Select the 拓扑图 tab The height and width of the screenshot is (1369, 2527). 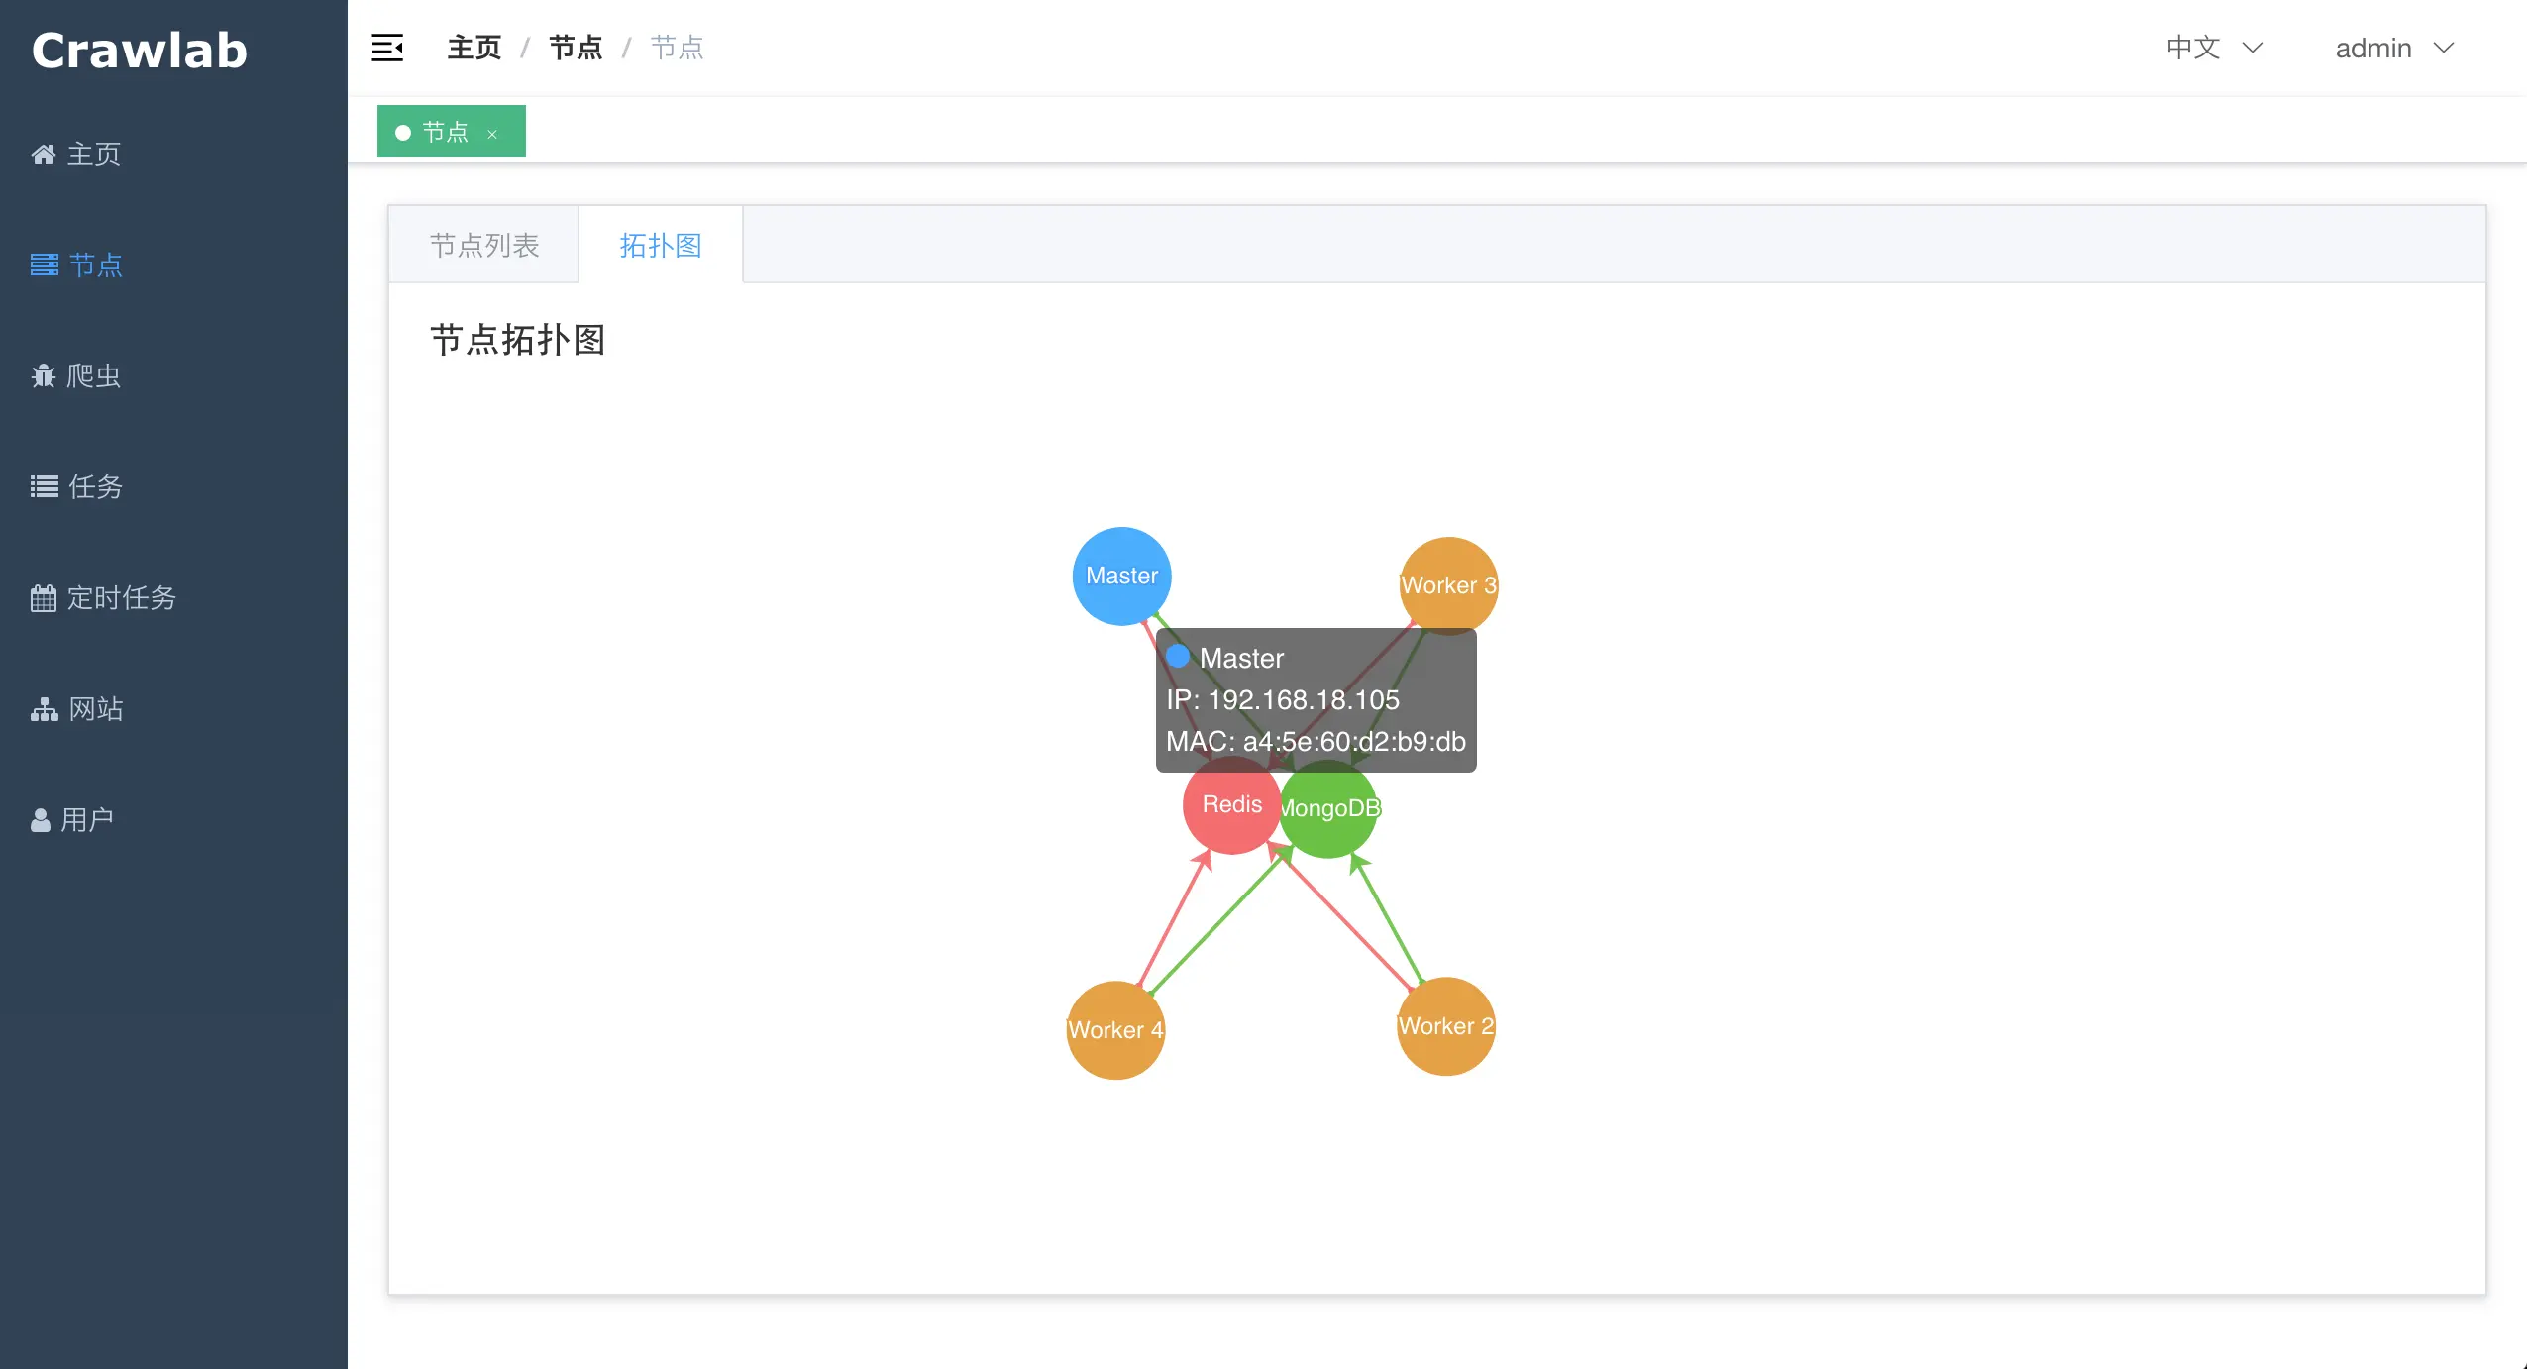[x=661, y=245]
